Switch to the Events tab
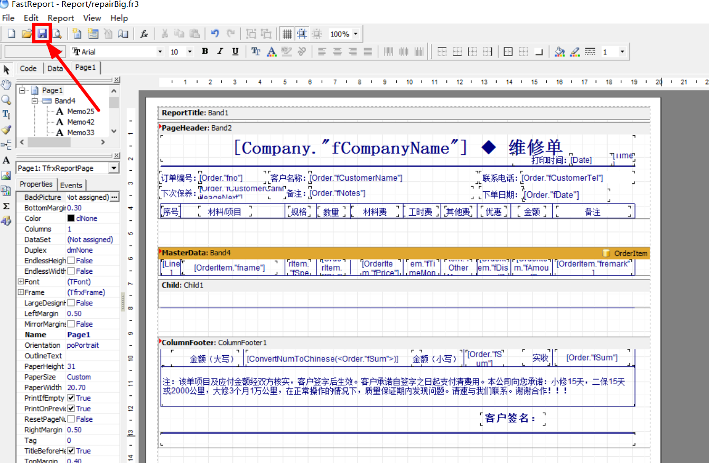The height and width of the screenshot is (463, 709). point(71,185)
